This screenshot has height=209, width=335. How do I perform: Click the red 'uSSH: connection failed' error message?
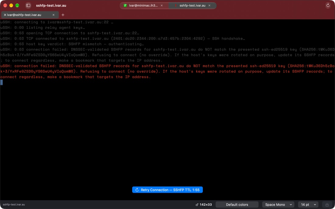167,71
